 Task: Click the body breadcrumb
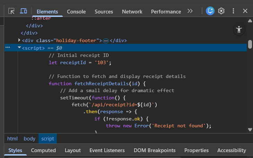[x=29, y=139]
